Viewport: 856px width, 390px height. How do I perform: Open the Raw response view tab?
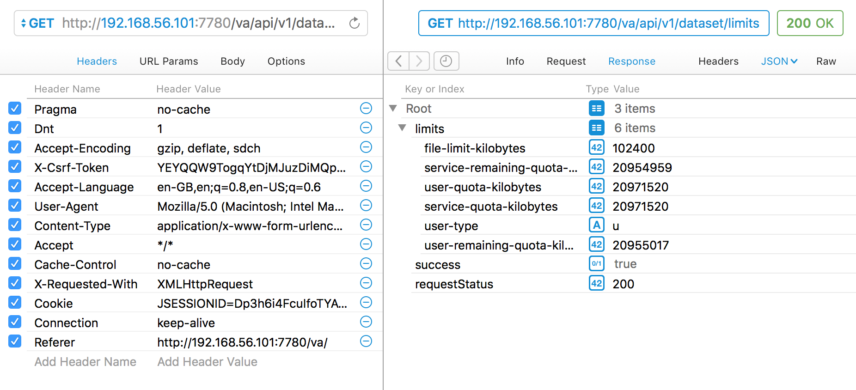[826, 61]
